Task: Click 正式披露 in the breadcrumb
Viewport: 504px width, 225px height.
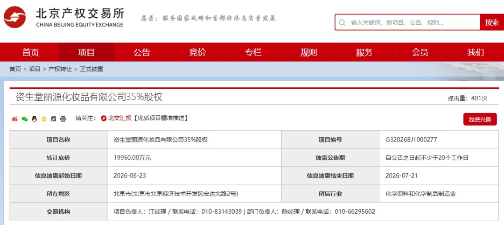Action: [x=91, y=69]
